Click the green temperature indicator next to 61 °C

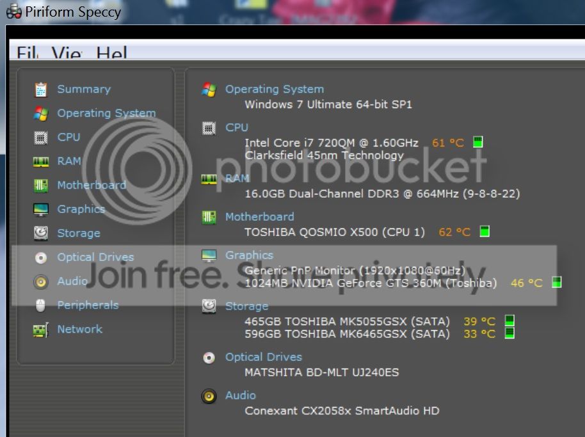[x=478, y=142]
